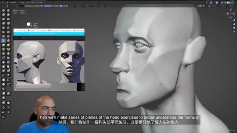Toggle camera view icon
This screenshot has height=133, width=237.
234,28
